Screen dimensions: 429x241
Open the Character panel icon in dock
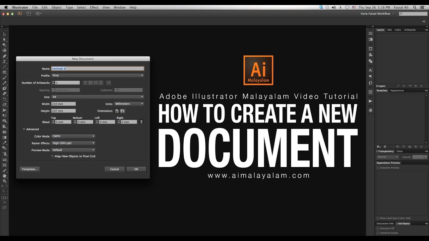click(x=370, y=70)
